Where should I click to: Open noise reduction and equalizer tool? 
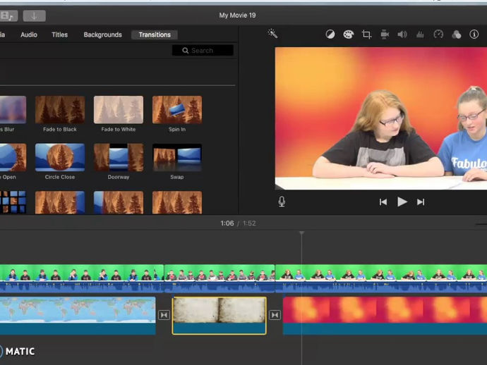(x=420, y=34)
